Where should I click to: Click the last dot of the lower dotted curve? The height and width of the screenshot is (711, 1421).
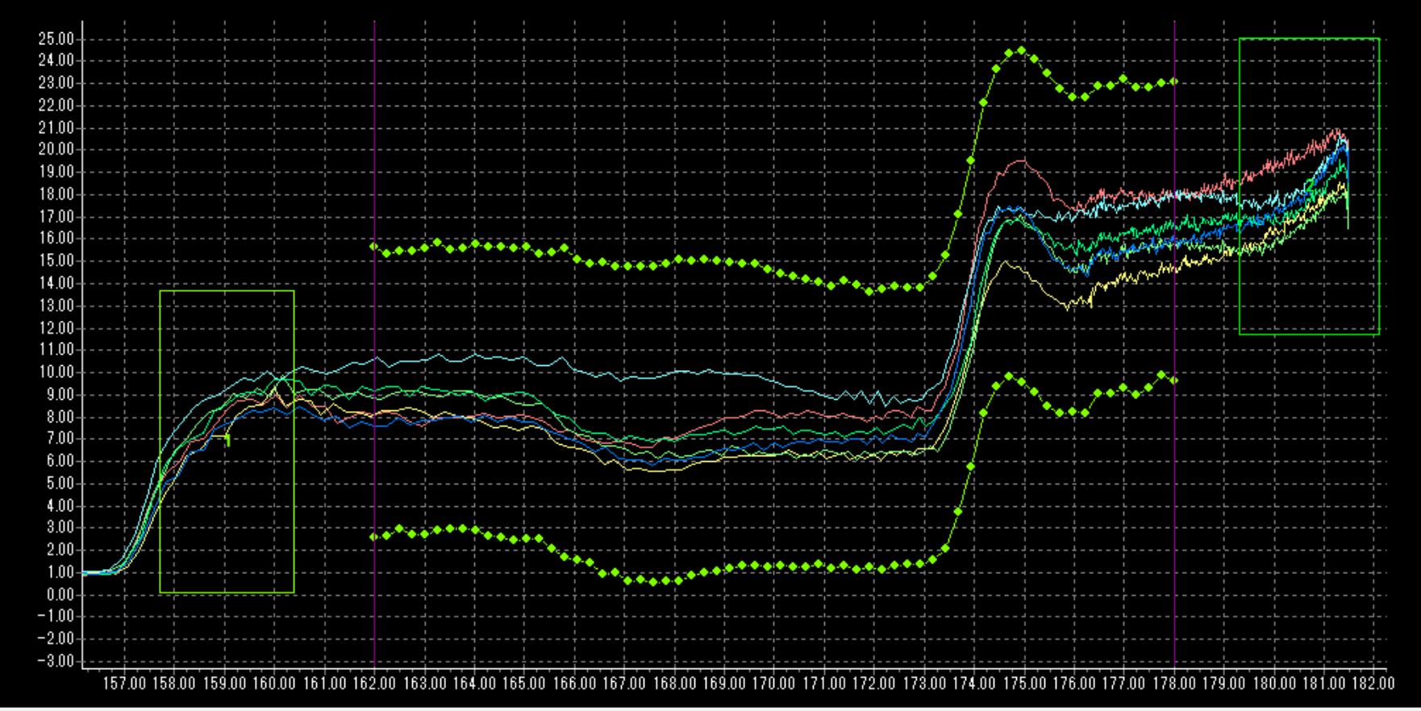[1174, 380]
